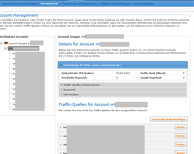The width and height of the screenshot is (194, 154).
Task: Expand the traffic source row starting with fu
Action: point(61,127)
